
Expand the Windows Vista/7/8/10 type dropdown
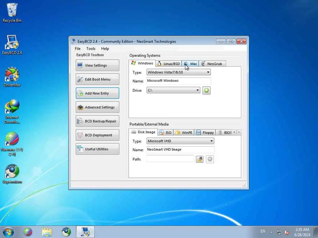coord(179,72)
